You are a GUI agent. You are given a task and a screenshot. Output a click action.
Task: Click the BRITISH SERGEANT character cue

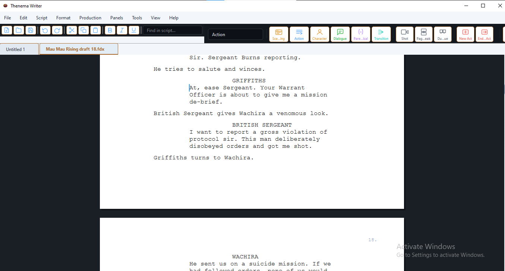[x=262, y=125]
